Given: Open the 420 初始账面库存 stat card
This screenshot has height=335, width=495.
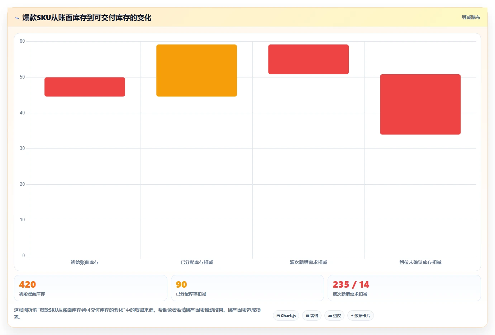Looking at the screenshot, I should [91, 288].
